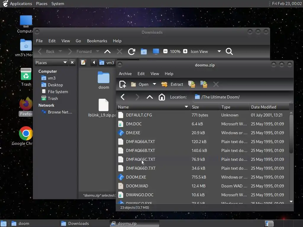Viewport: 303px width, 227px height.
Task: Select DMFAQ66B.TXT in the list
Action: point(141,150)
